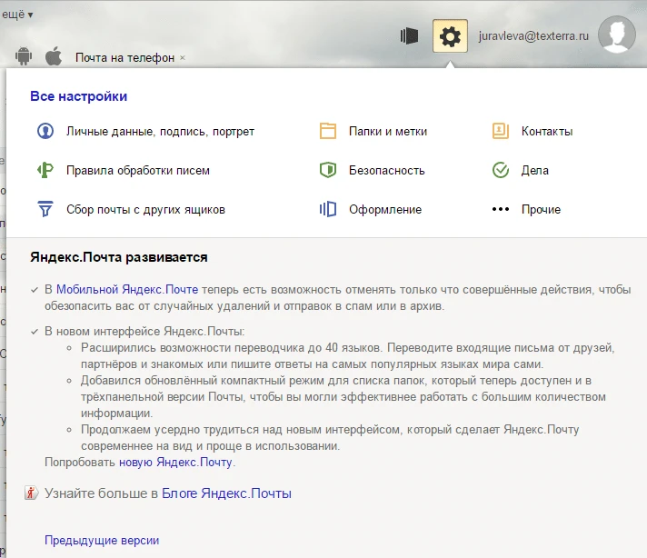Screen dimensions: 647x558
Task: Click the Яндекс.Почта развивается heading
Action: [x=119, y=257]
